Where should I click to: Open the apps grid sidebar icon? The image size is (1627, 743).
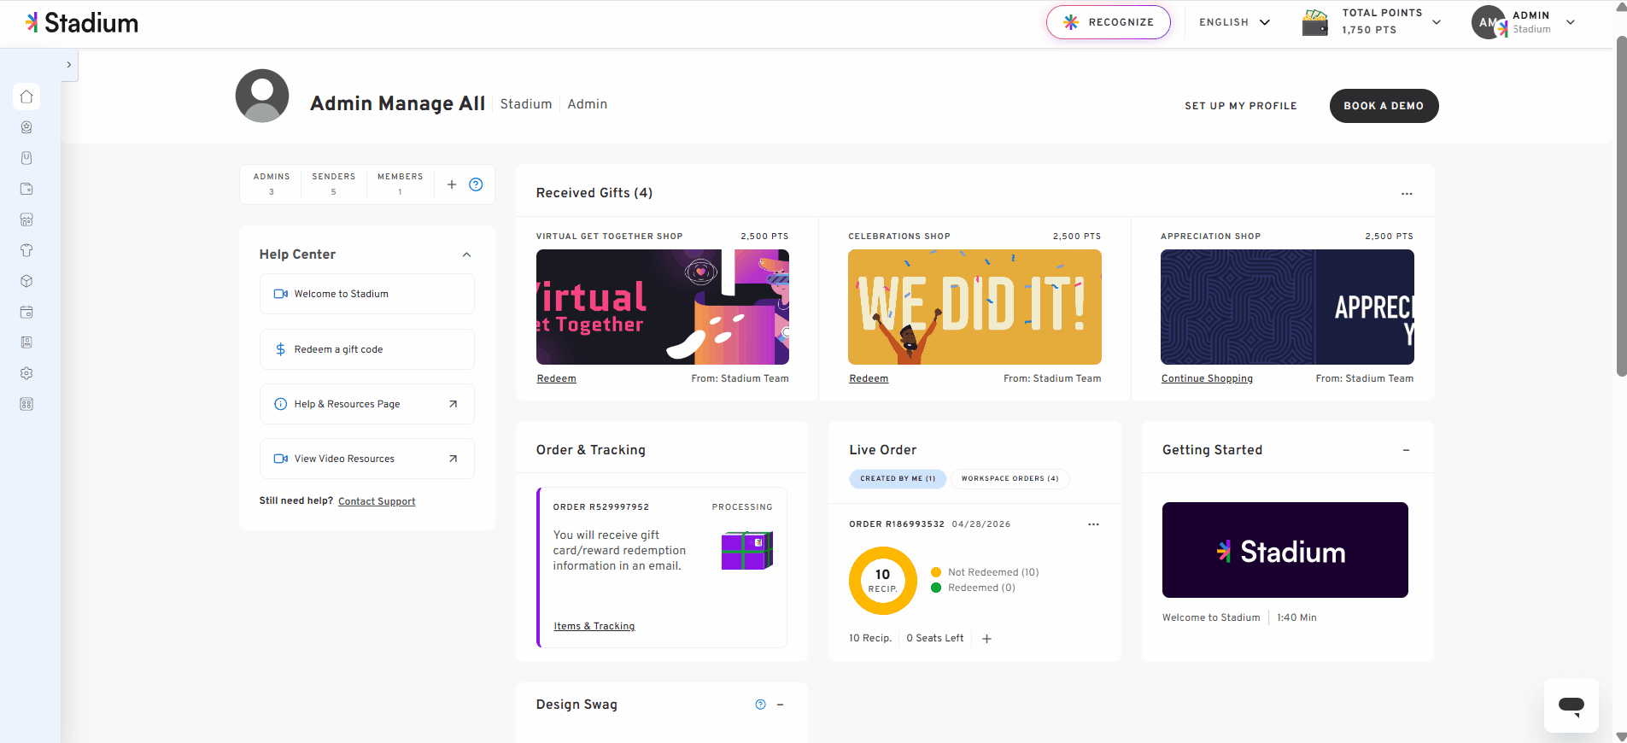pyautogui.click(x=26, y=404)
